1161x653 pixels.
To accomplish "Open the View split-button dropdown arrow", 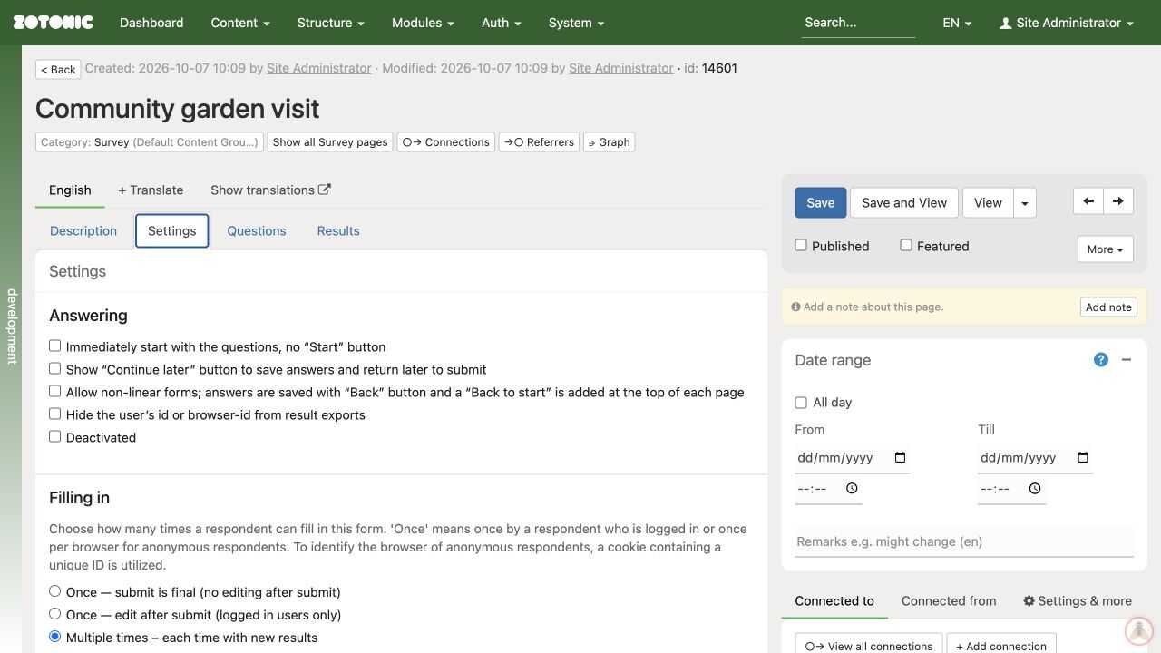I will pyautogui.click(x=1025, y=203).
